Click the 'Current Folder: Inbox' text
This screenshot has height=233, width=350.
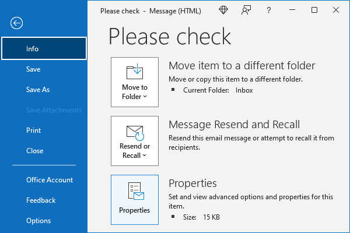(x=218, y=90)
